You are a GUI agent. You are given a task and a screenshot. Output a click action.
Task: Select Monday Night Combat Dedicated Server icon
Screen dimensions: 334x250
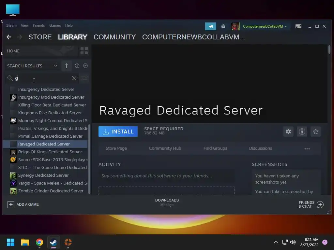tap(13, 120)
